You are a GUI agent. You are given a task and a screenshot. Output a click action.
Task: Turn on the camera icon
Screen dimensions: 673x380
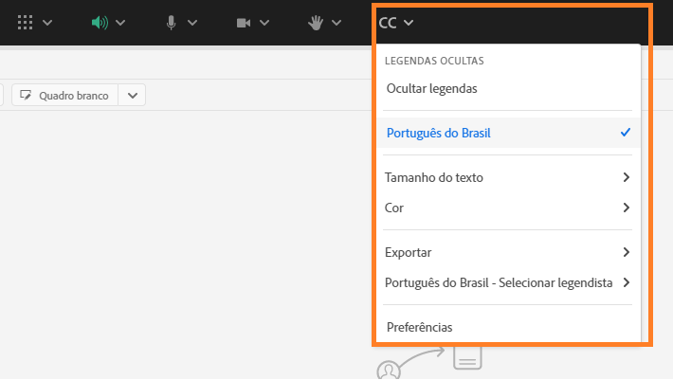pos(244,23)
